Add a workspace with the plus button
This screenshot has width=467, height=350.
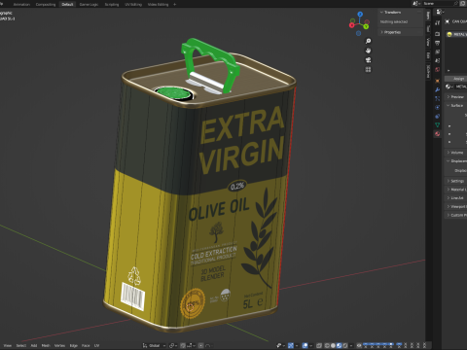coord(174,4)
